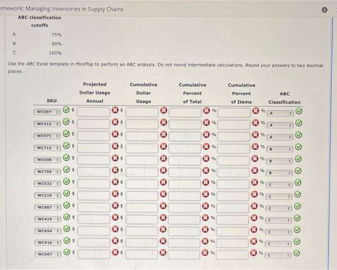Open ABC Classification dropdown for WC419 row
The width and height of the screenshot is (337, 270).
tap(279, 220)
